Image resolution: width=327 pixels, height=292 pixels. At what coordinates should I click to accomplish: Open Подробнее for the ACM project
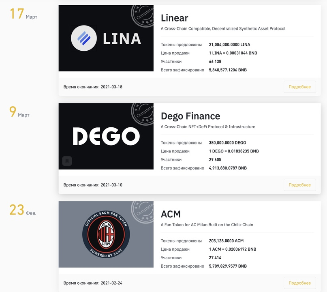300,283
